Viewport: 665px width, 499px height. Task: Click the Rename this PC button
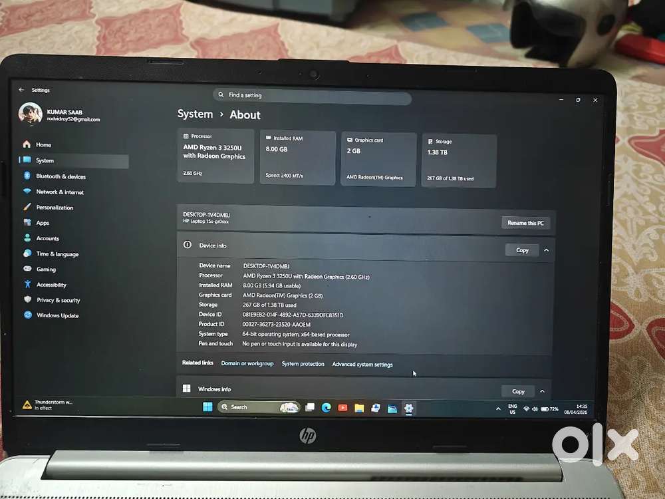(525, 223)
